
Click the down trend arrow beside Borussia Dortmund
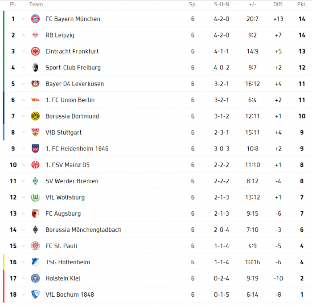tap(23, 116)
